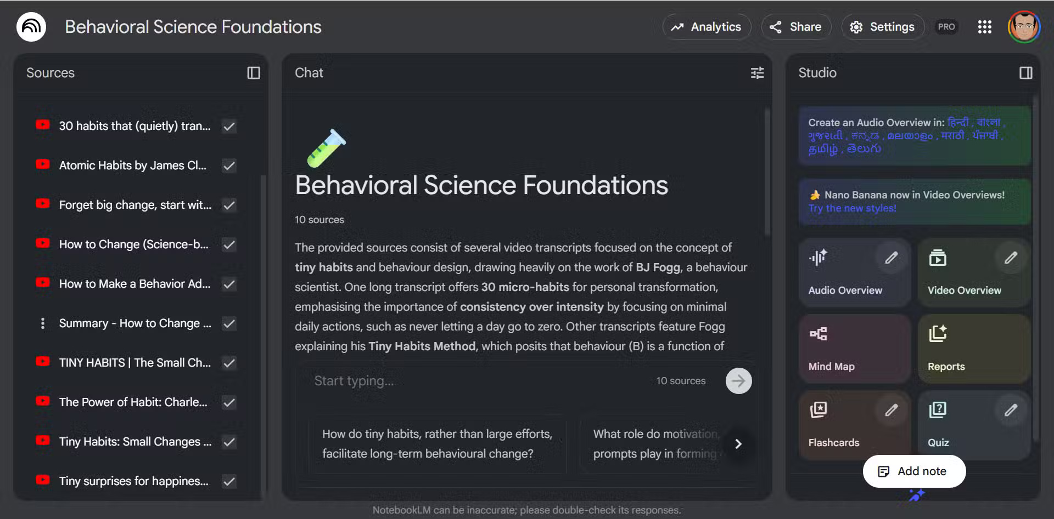Uncheck the Atomic Habits source
The height and width of the screenshot is (519, 1054).
(229, 166)
